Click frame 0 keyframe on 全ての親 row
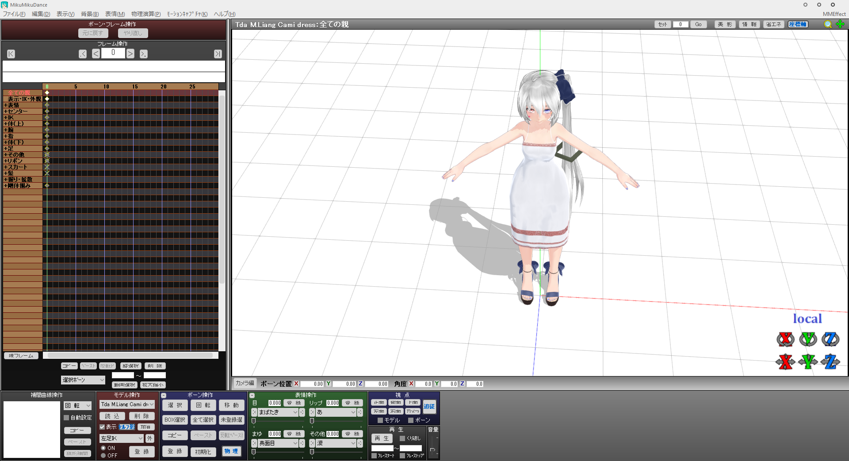The width and height of the screenshot is (849, 461). point(47,92)
